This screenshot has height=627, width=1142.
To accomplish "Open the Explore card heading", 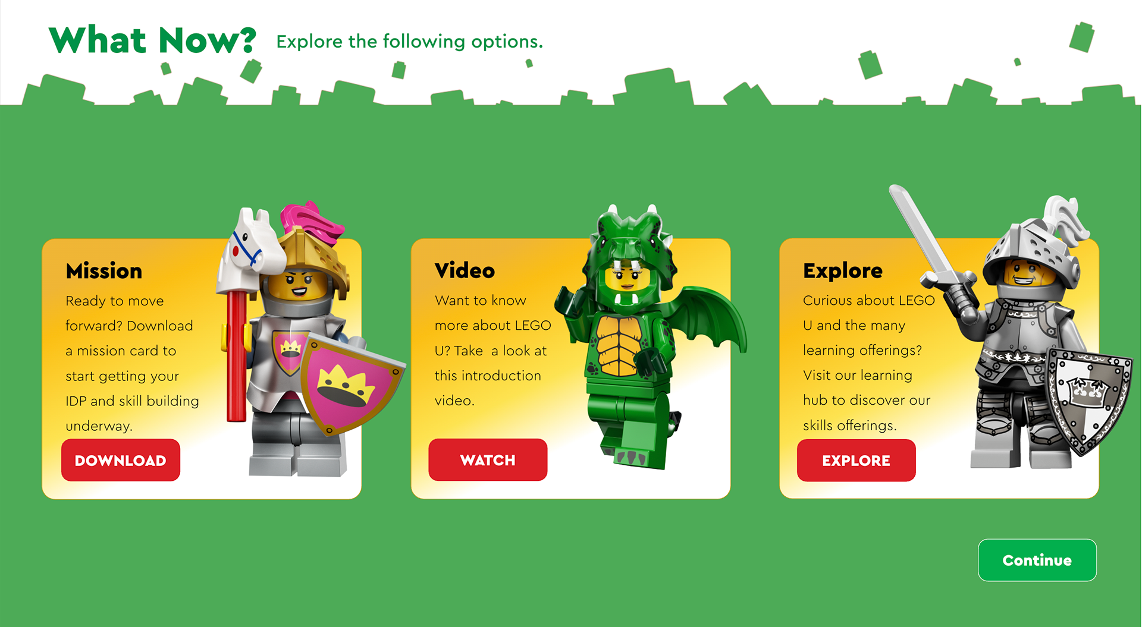I will 843,270.
